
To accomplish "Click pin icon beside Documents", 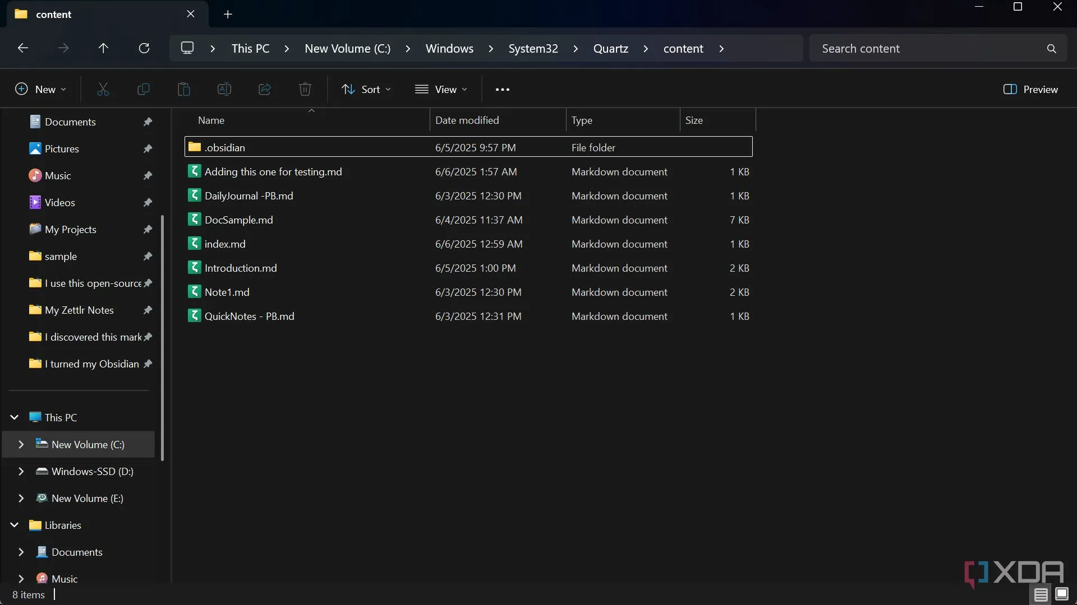I will (x=148, y=122).
